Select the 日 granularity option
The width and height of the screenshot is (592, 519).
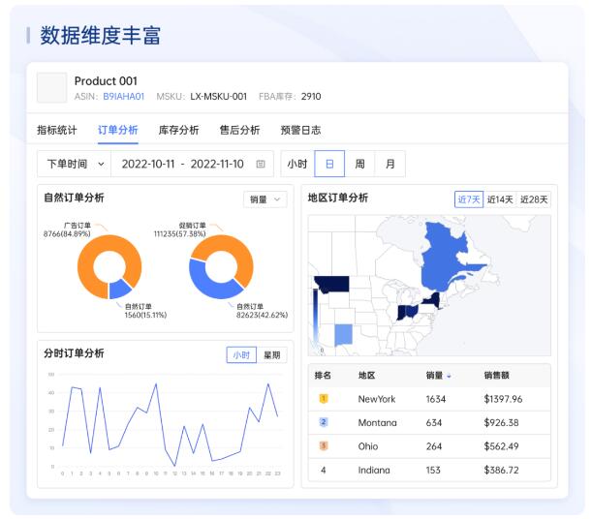tap(329, 165)
